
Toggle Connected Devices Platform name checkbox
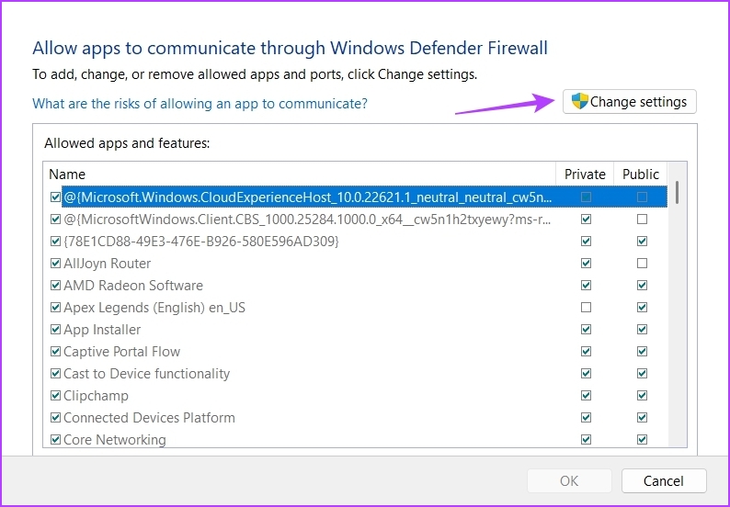[55, 418]
